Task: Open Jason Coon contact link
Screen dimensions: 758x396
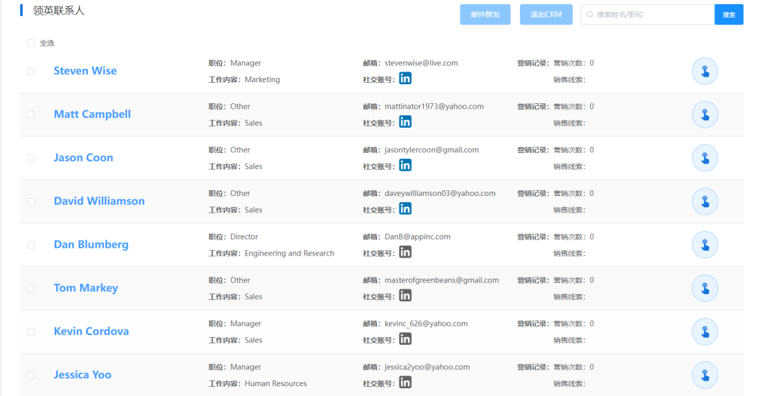Action: (83, 158)
